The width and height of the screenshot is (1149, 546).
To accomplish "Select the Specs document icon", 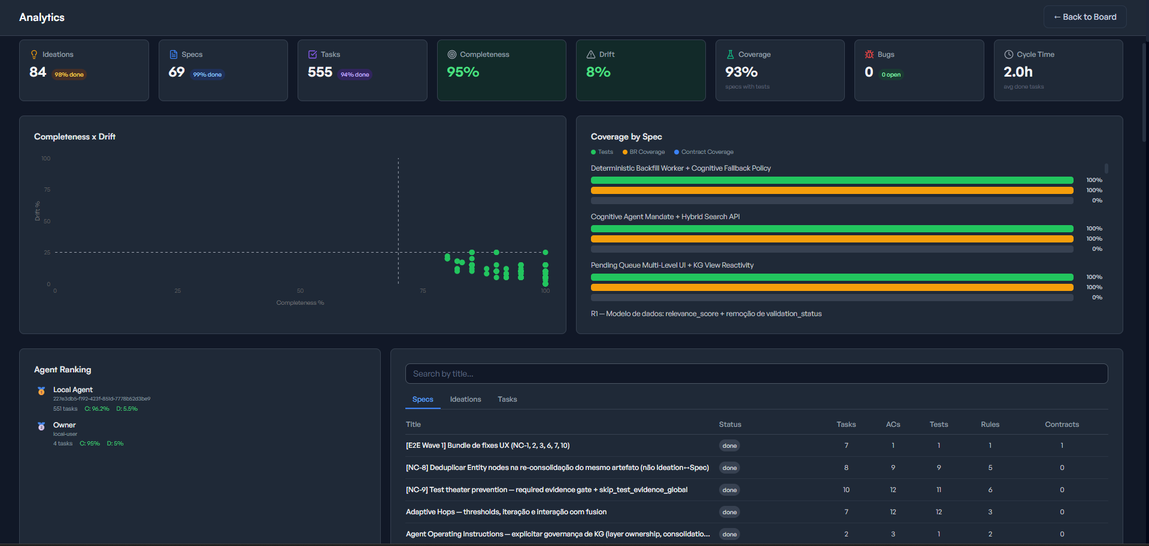I will [173, 54].
